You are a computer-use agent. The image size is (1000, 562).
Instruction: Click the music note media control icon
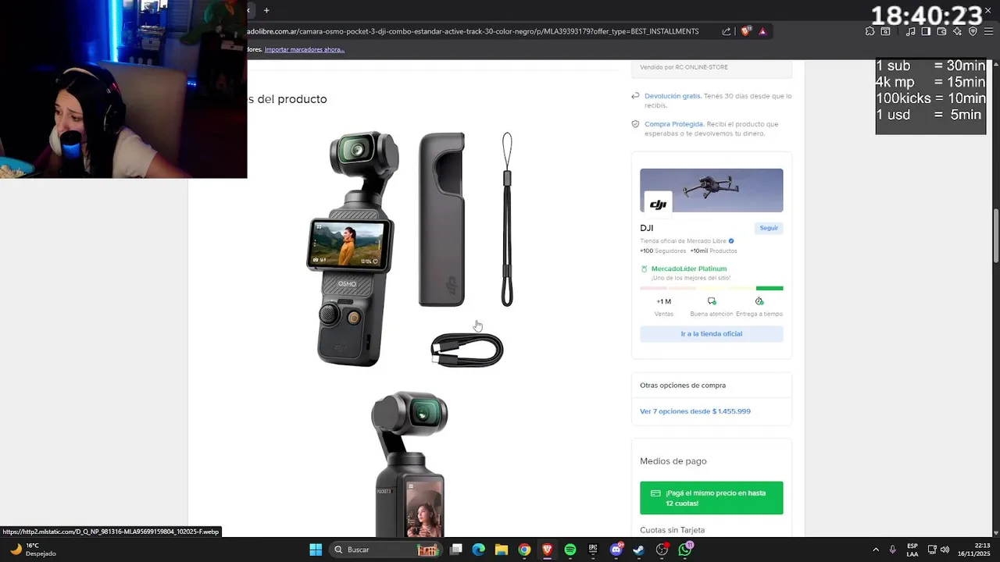910,31
